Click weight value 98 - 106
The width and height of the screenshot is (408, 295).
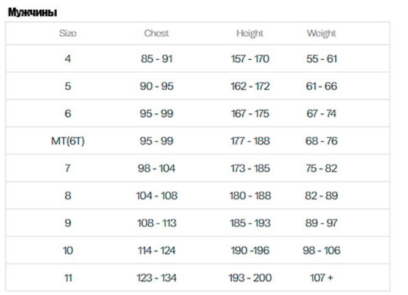321,251
